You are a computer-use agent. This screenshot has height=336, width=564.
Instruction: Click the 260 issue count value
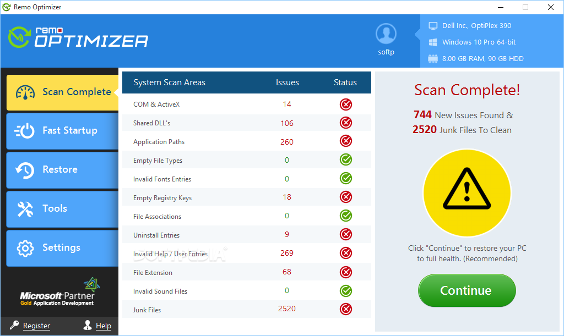286,142
